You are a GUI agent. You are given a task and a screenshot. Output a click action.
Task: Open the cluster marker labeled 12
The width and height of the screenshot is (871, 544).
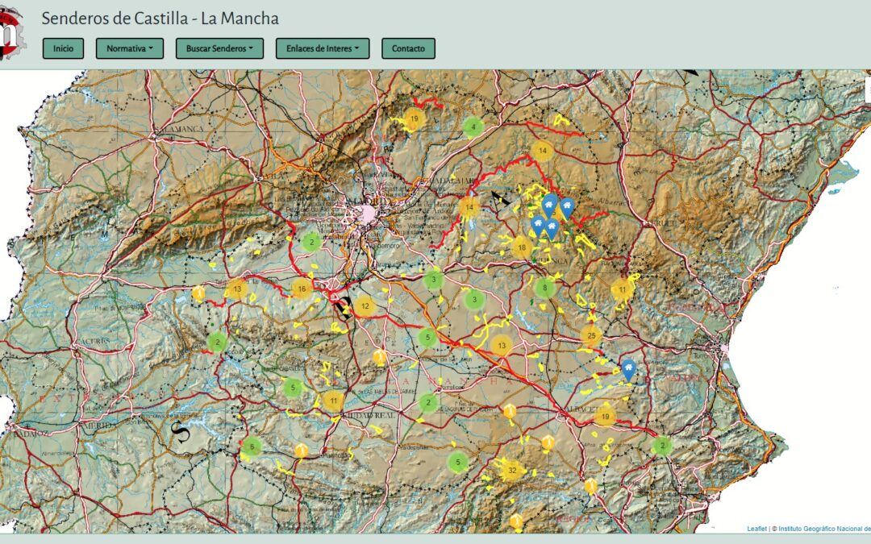click(365, 305)
